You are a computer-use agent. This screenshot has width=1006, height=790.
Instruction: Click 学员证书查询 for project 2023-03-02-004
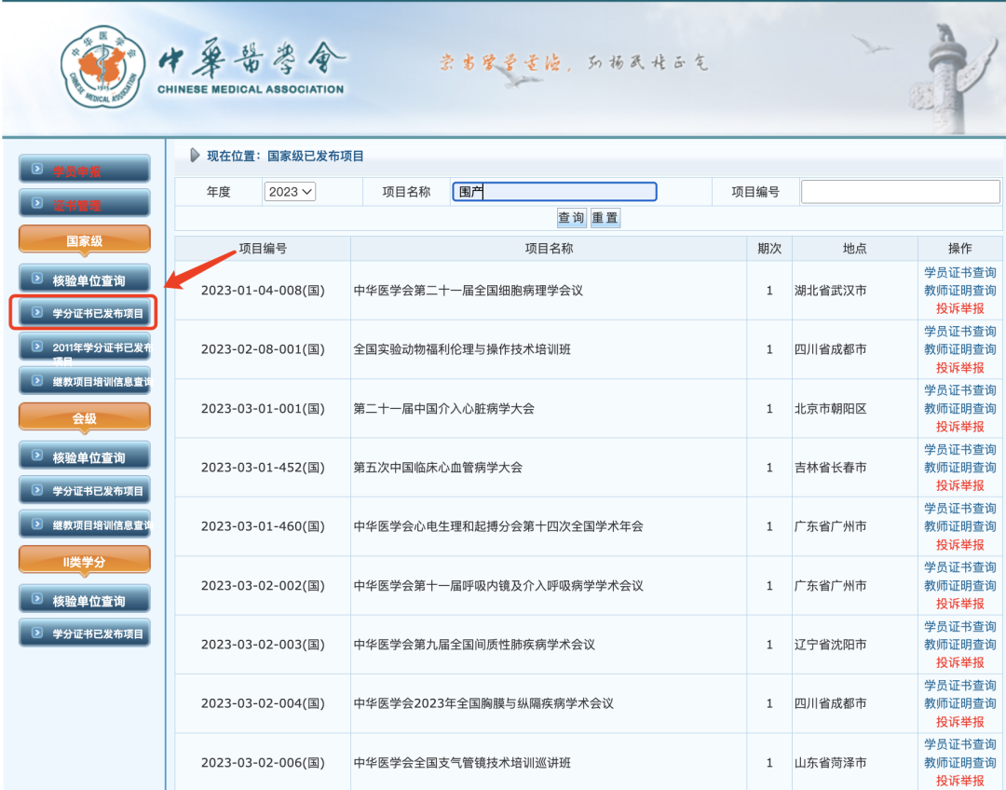959,686
